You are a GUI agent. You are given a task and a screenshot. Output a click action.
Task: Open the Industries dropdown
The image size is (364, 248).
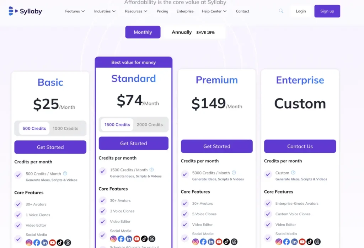104,11
